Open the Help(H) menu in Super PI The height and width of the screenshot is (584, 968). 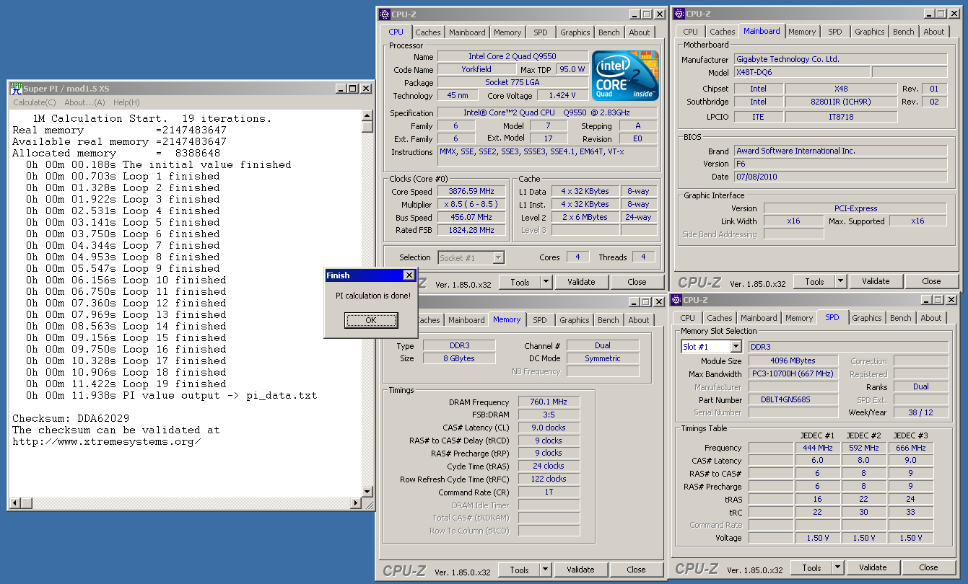click(x=126, y=102)
